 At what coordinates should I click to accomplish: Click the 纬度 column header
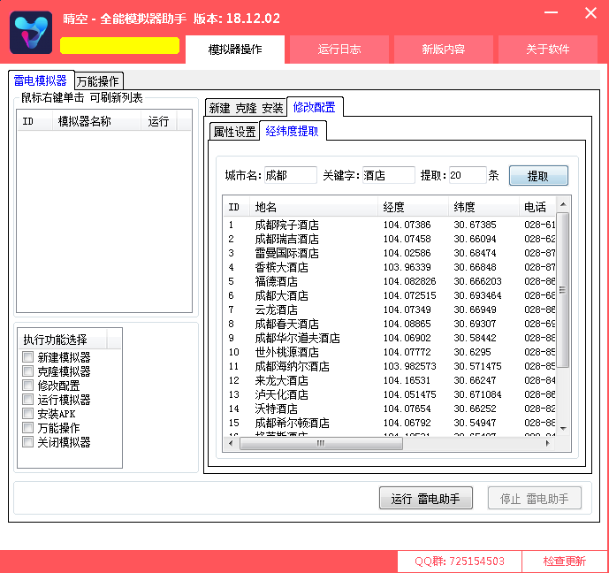click(x=483, y=207)
